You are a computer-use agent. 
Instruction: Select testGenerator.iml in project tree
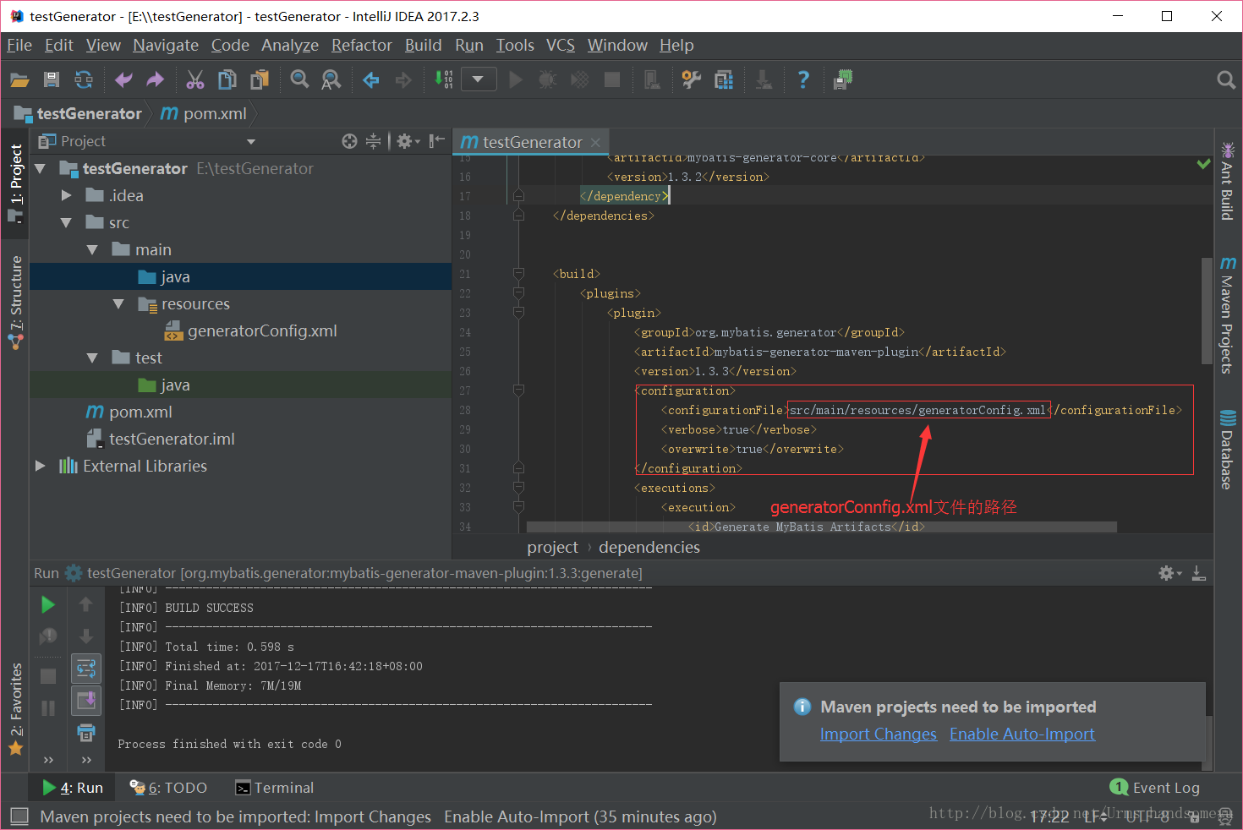[172, 439]
